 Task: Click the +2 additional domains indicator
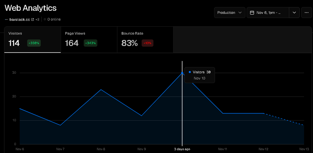[x=37, y=19]
